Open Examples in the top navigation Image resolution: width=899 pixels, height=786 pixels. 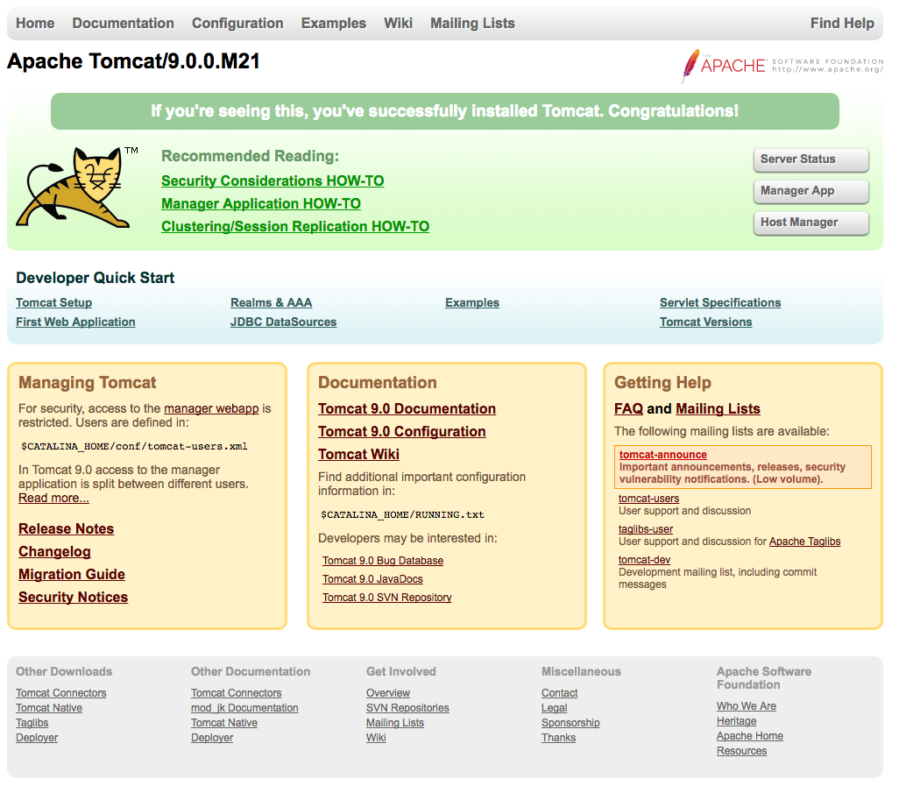pyautogui.click(x=334, y=23)
